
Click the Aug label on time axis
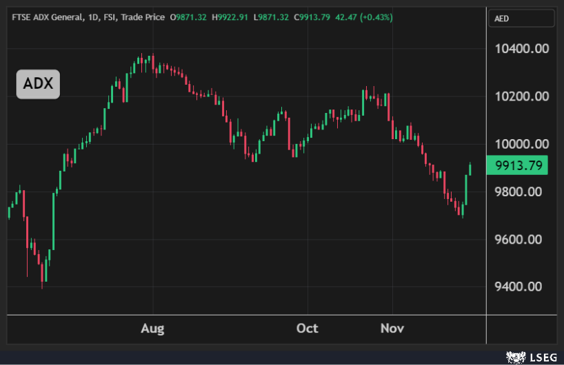click(x=152, y=328)
